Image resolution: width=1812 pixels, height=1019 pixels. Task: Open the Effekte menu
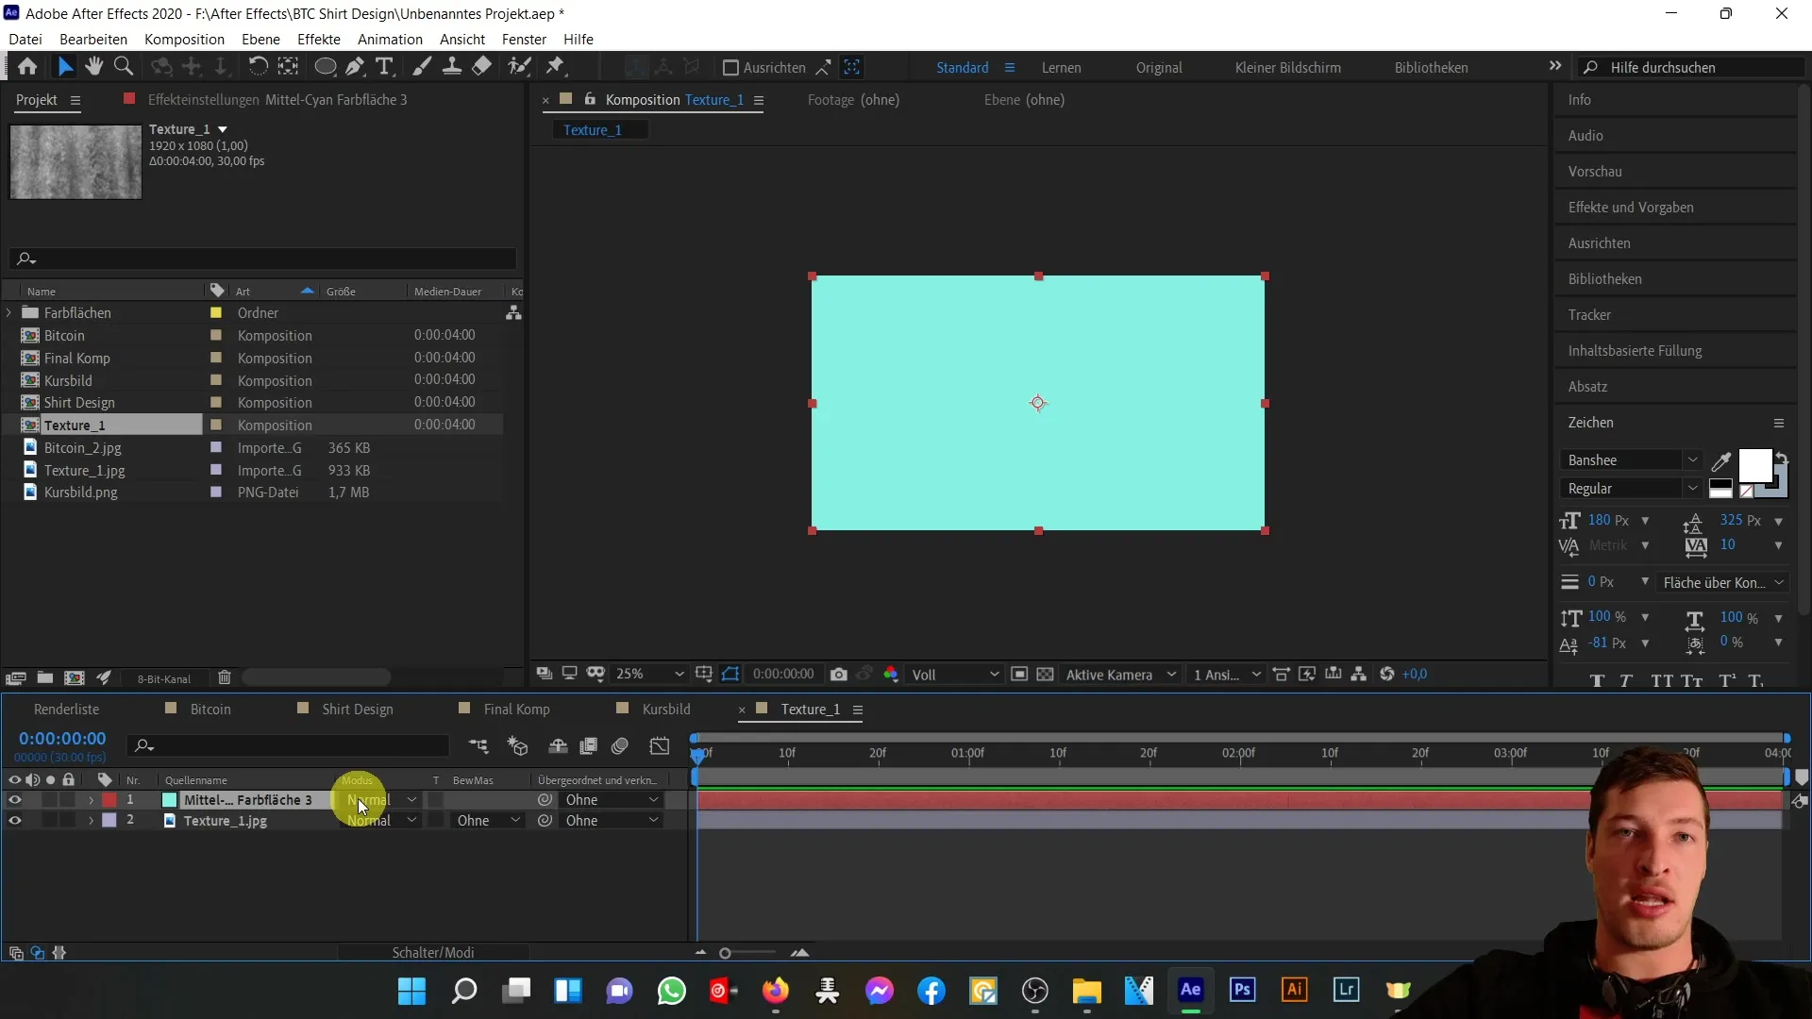pos(319,39)
